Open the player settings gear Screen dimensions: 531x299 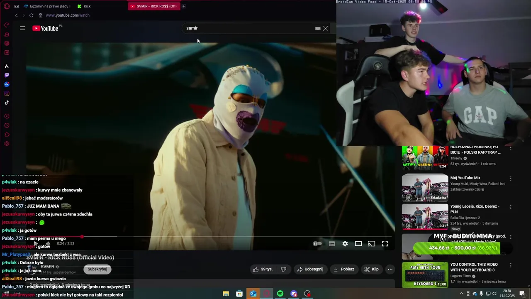coord(345,244)
